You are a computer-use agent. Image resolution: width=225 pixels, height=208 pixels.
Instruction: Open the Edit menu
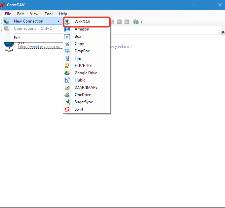click(20, 14)
